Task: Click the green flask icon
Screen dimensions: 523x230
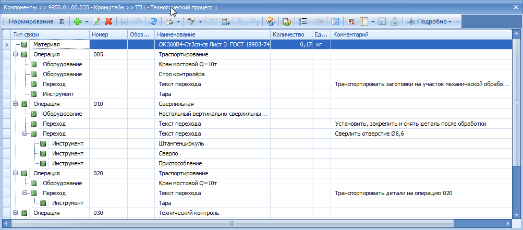Action: click(x=395, y=21)
